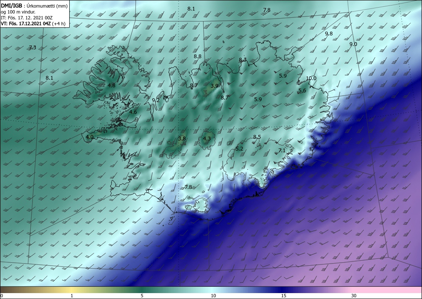Click the 5.6 value label

click(x=302, y=91)
